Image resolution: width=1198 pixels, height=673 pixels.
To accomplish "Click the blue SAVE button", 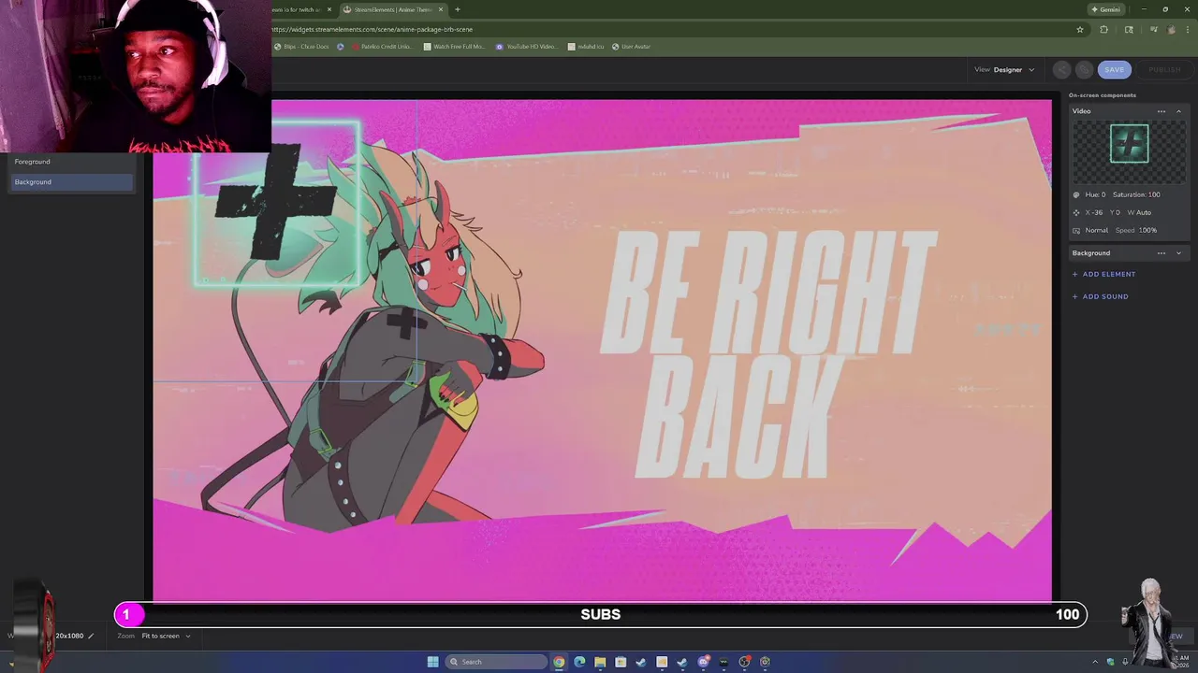I will click(1114, 69).
